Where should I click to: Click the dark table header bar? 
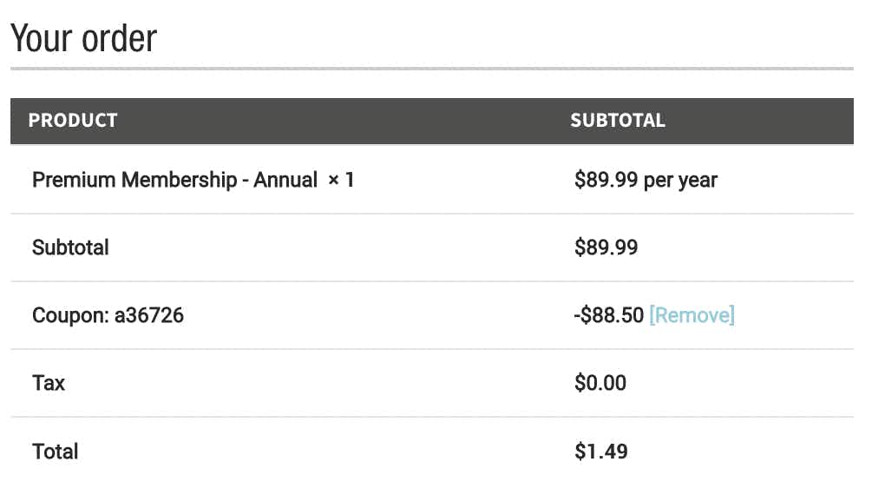coord(432,121)
